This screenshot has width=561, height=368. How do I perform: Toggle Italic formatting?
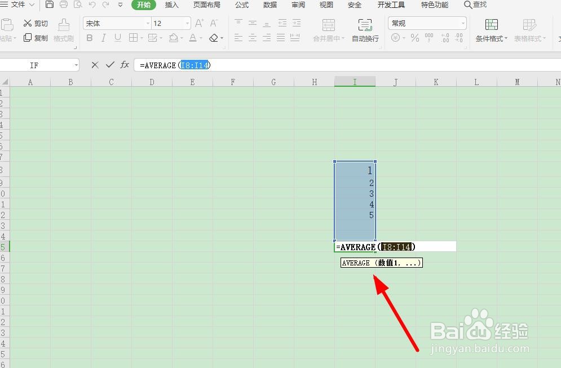click(103, 38)
